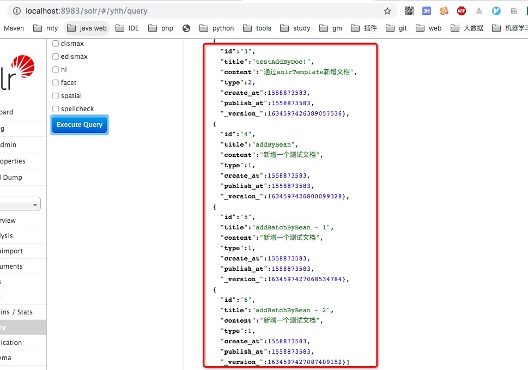The height and width of the screenshot is (370, 528).
Task: Click the blue JH extension icon
Action: [426, 11]
